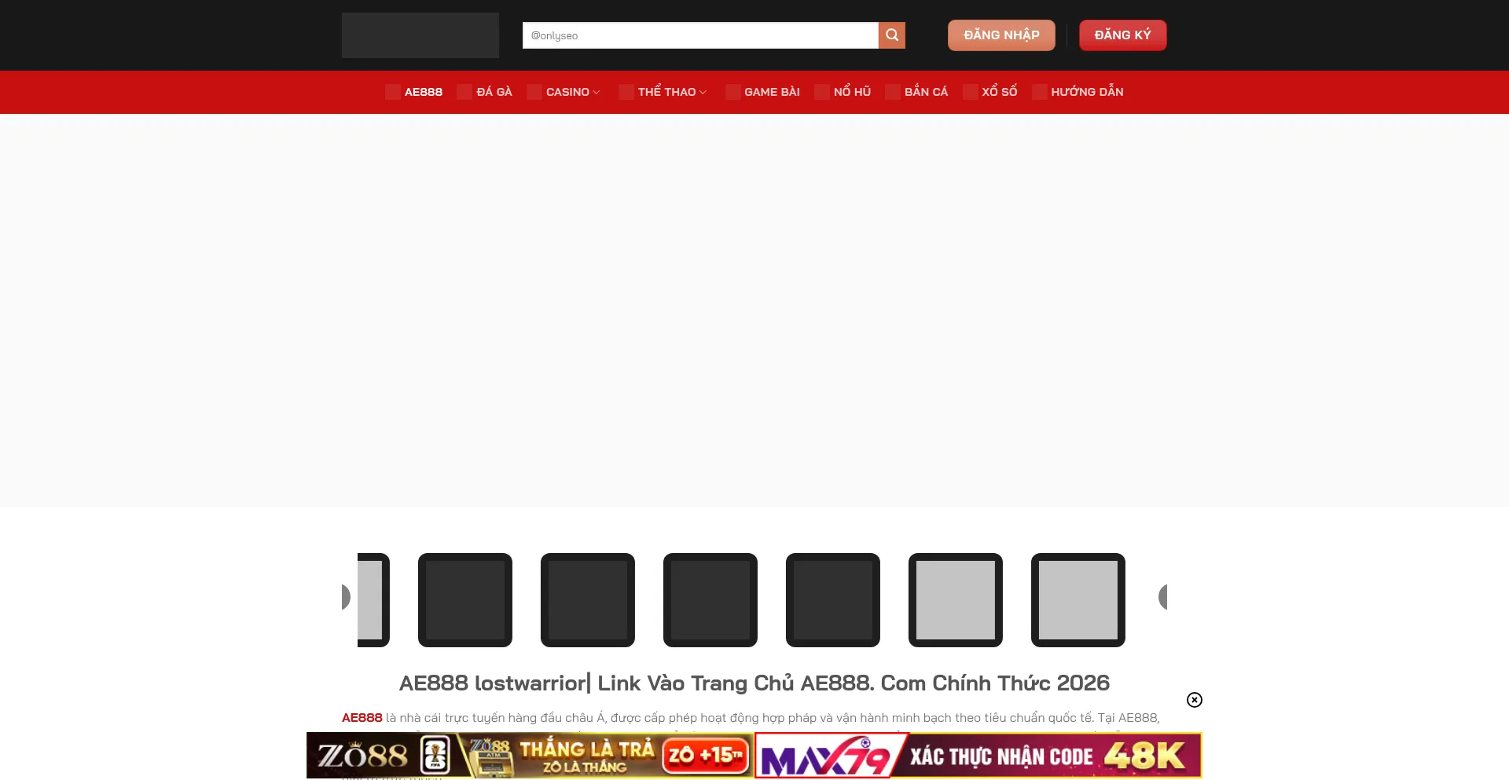Click the icon beside ĐÁ GÀ menu label

pyautogui.click(x=464, y=92)
